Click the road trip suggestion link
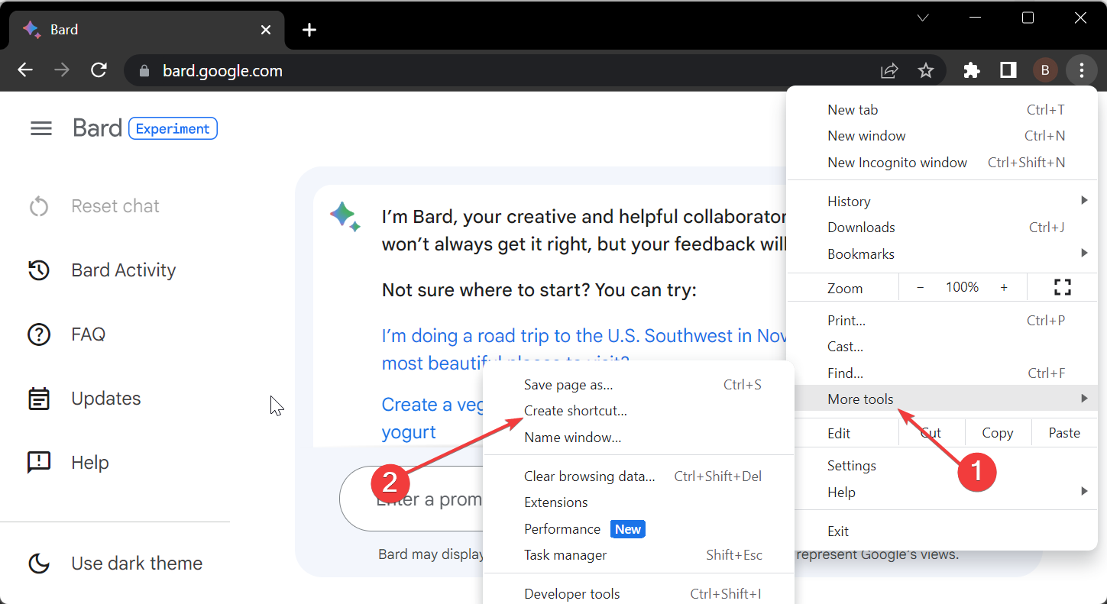1107x604 pixels. 584,349
